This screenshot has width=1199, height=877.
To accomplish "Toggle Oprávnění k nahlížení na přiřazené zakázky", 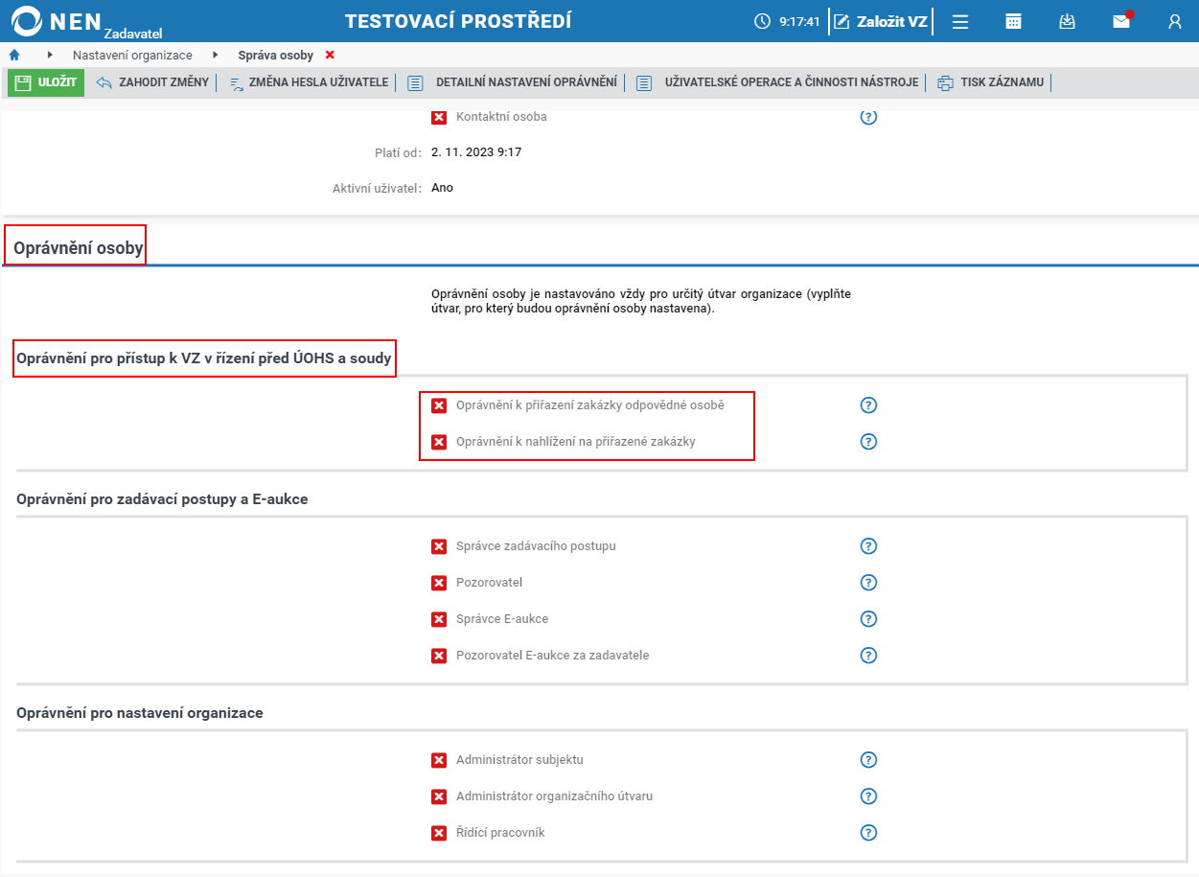I will tap(439, 442).
